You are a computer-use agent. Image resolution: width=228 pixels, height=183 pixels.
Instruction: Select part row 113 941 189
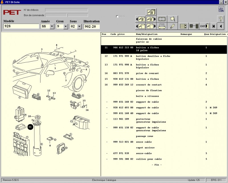pyautogui.click(x=164, y=120)
